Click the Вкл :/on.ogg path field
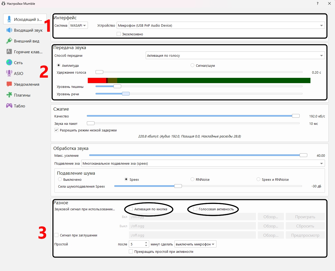The width and height of the screenshot is (335, 271). [192, 217]
